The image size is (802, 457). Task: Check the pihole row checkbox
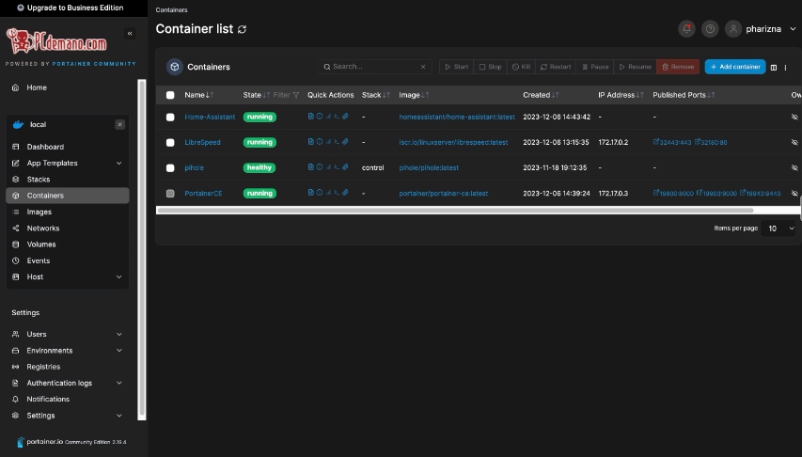click(170, 168)
